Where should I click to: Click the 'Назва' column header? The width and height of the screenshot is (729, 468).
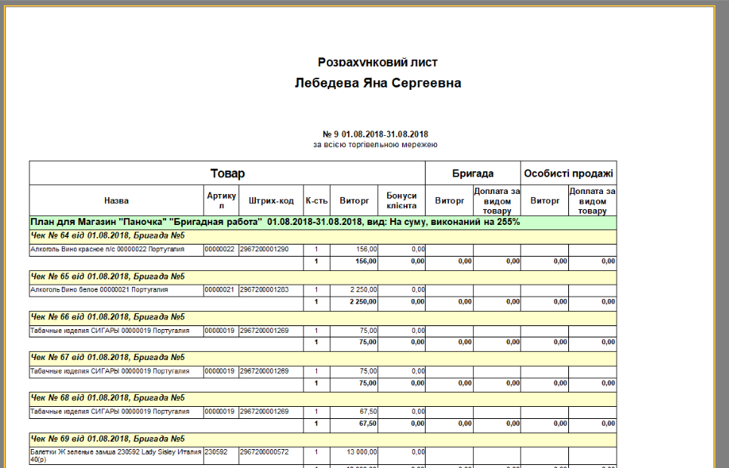pos(116,201)
